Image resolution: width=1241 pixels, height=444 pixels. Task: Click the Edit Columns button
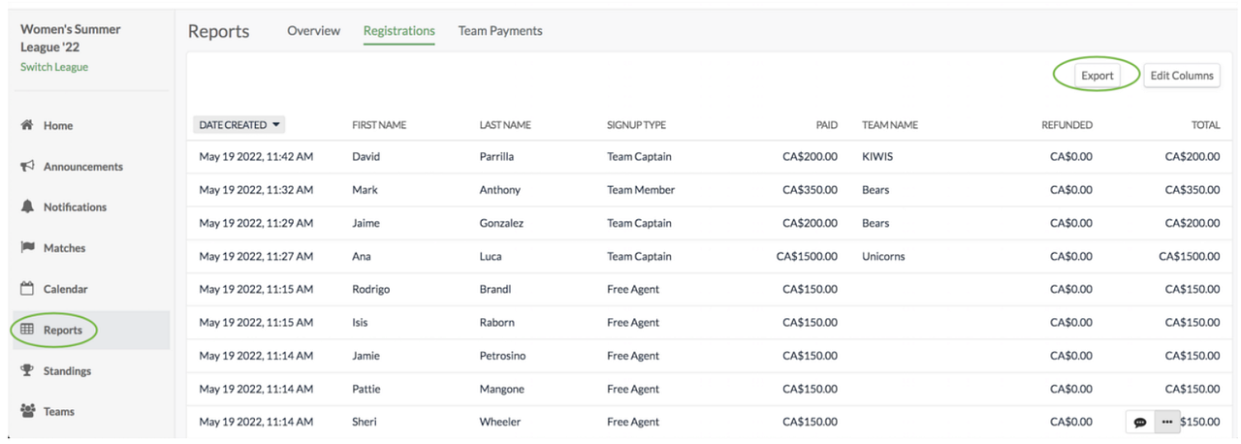tap(1181, 76)
